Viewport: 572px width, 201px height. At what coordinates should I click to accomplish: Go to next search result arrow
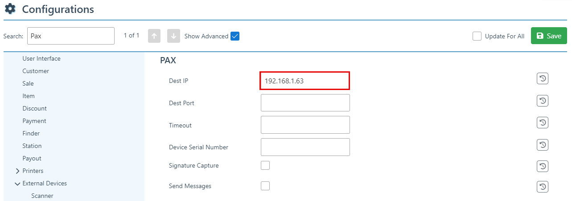[173, 36]
